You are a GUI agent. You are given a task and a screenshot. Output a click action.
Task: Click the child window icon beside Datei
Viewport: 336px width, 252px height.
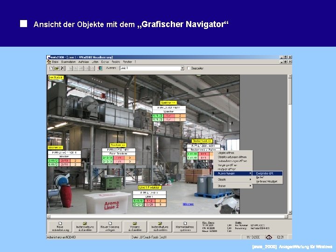pyautogui.click(x=49, y=62)
